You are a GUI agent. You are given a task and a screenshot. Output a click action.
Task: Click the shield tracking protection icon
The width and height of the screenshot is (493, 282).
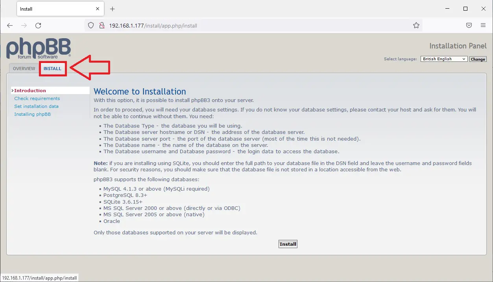pyautogui.click(x=91, y=26)
